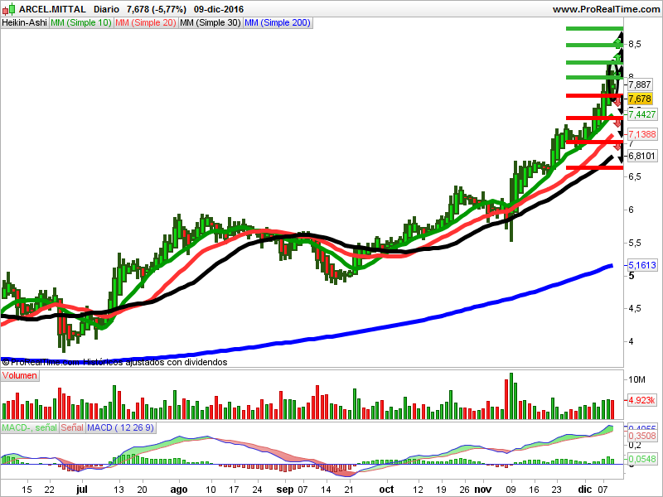
Task: Click the candlestick chart icon in the title bar
Action: click(x=10, y=9)
